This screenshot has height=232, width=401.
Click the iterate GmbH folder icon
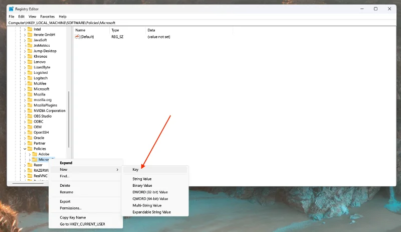click(x=30, y=35)
